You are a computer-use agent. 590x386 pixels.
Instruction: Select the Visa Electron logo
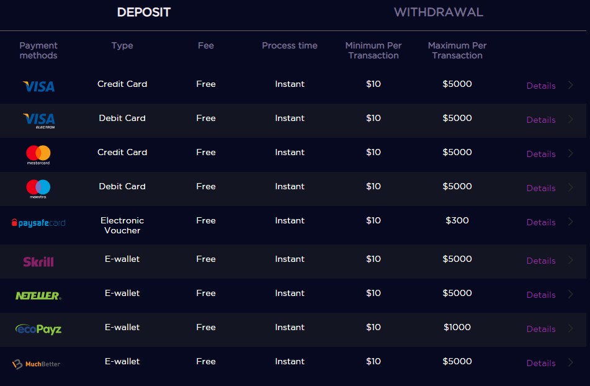click(38, 121)
